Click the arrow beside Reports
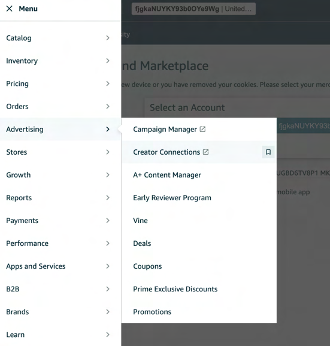Viewport: 330px width, 346px height. tap(108, 198)
